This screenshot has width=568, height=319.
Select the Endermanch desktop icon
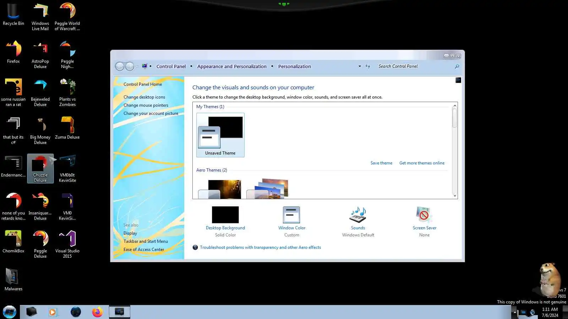13,166
